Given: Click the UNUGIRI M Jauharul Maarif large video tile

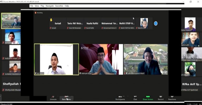Looking at the screenshot, I should click(x=145, y=59).
